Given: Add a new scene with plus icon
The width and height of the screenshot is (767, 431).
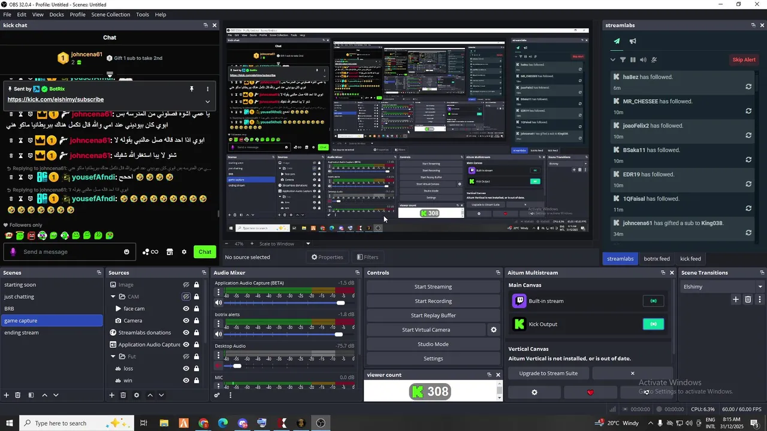Looking at the screenshot, I should pos(7,395).
